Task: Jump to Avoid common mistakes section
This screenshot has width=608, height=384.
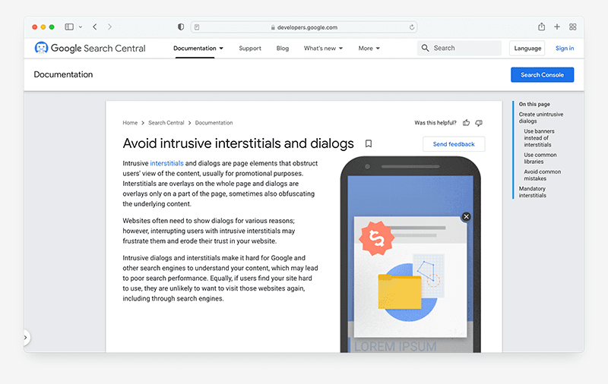Action: point(542,175)
